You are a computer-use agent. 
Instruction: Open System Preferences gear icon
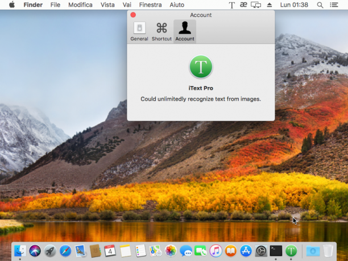261,251
